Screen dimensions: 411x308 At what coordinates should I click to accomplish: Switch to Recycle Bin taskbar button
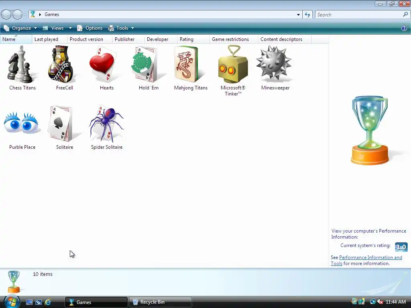(161, 302)
